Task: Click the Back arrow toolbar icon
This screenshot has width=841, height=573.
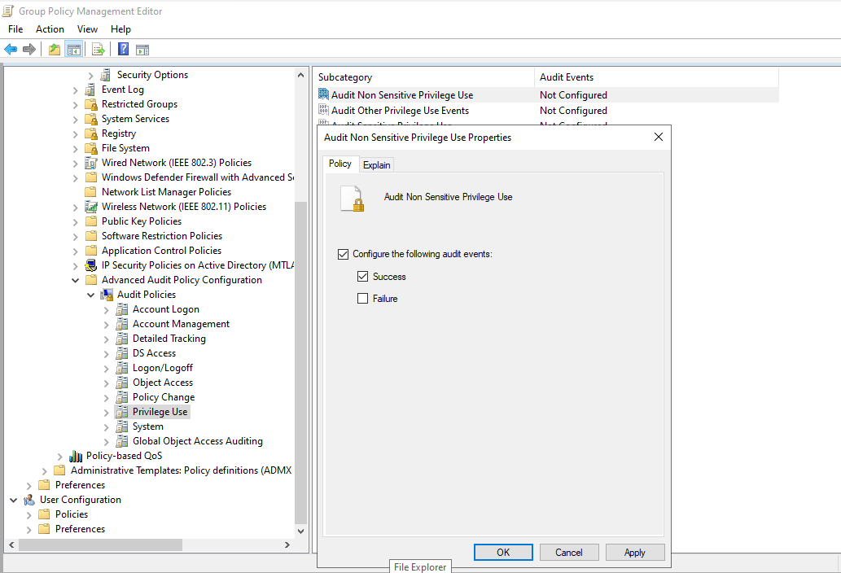Action: (x=11, y=50)
